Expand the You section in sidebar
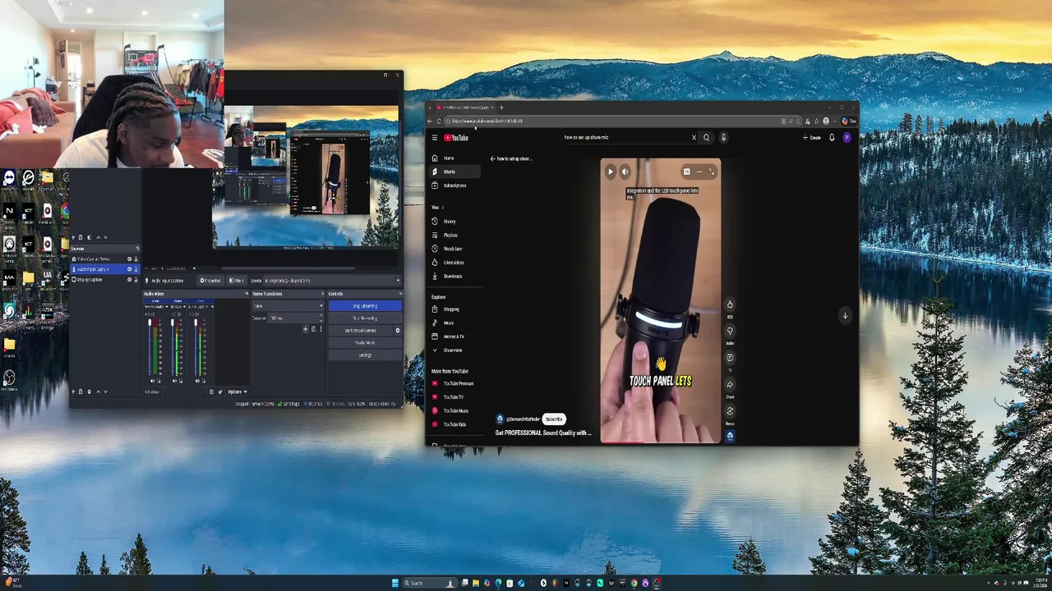 point(437,208)
